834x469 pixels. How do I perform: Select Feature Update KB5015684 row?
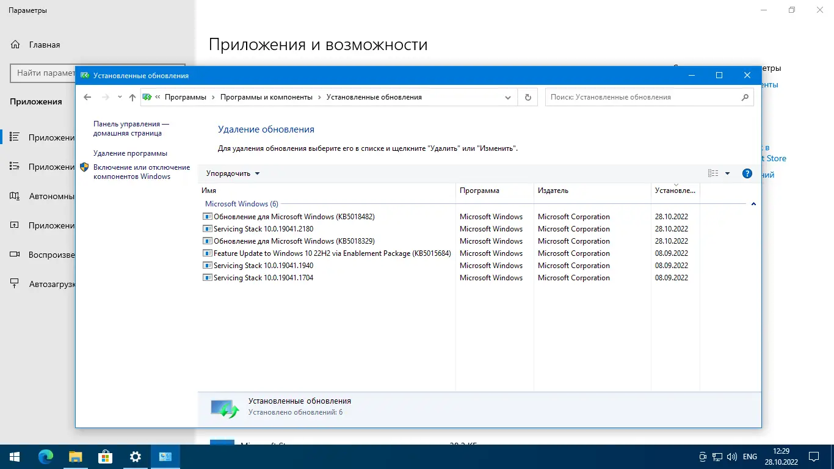coord(449,253)
